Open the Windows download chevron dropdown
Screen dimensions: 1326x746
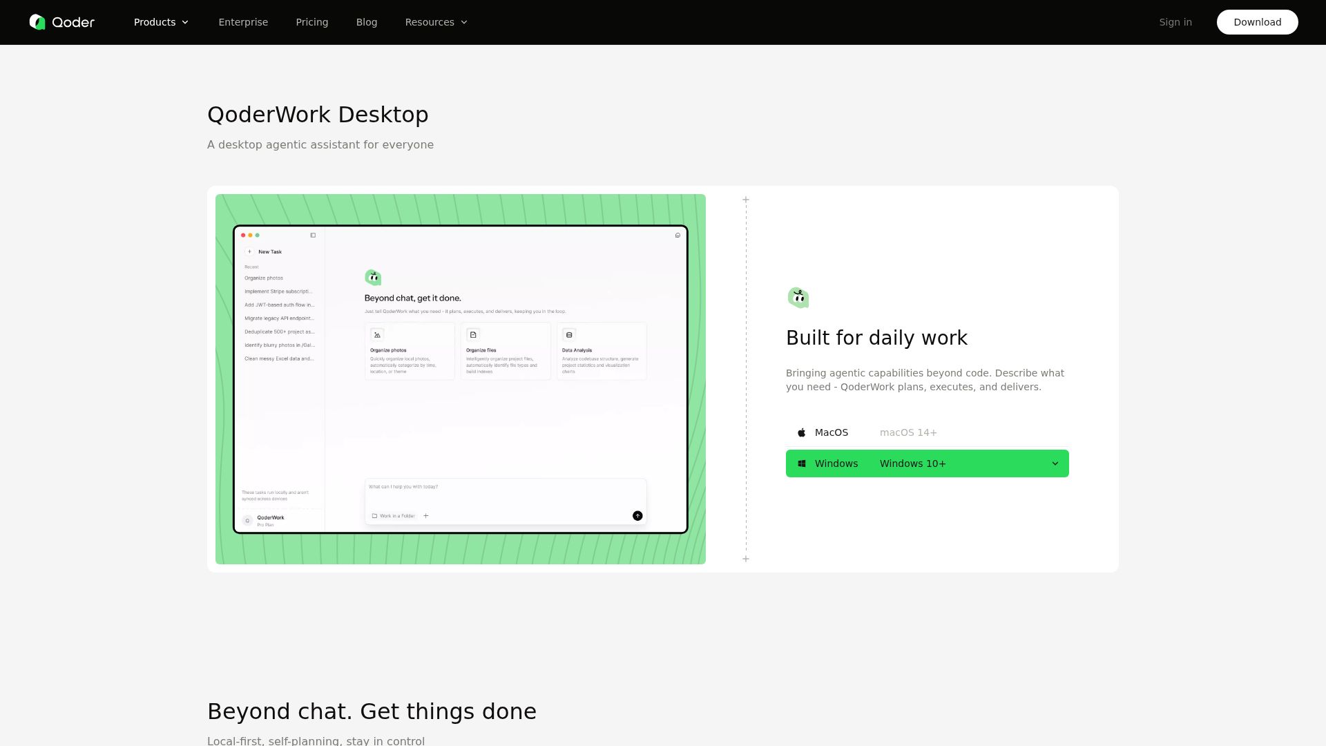[x=1055, y=463]
